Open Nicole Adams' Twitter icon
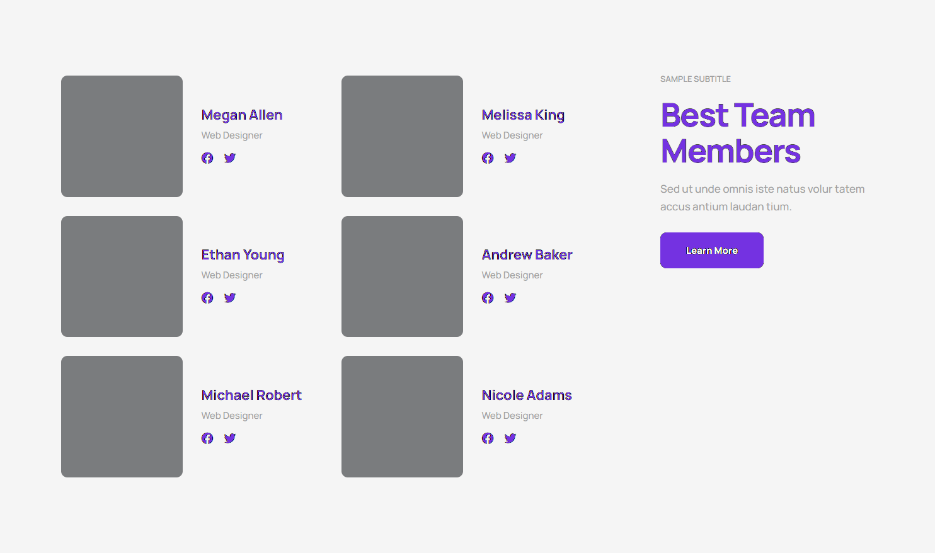This screenshot has width=935, height=553. 510,438
